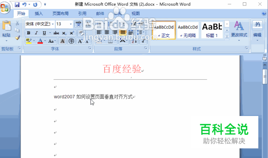Expand the styles gallery More arrow
The height and width of the screenshot is (158, 268).
227,37
